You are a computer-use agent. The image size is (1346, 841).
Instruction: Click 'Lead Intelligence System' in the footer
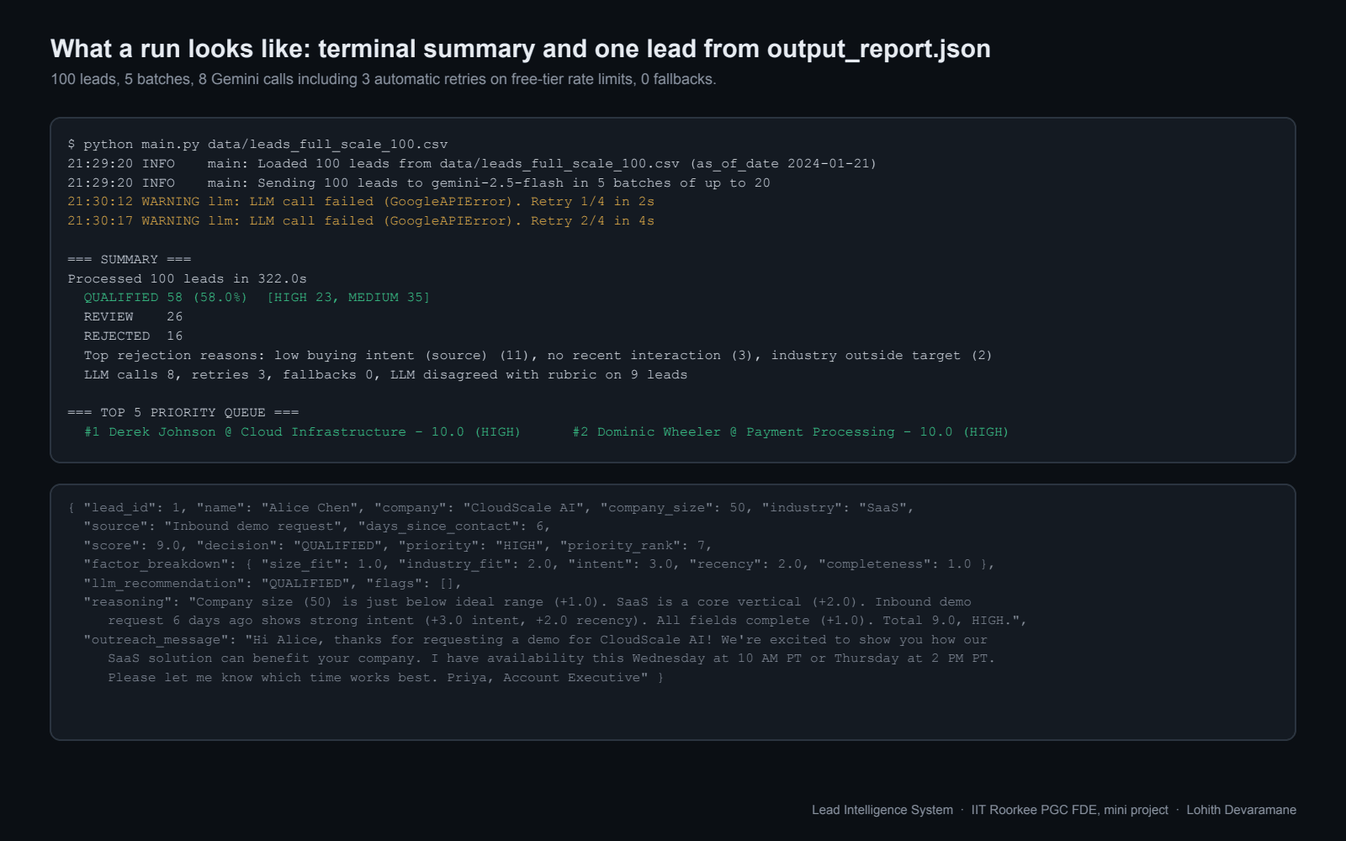[x=882, y=810]
